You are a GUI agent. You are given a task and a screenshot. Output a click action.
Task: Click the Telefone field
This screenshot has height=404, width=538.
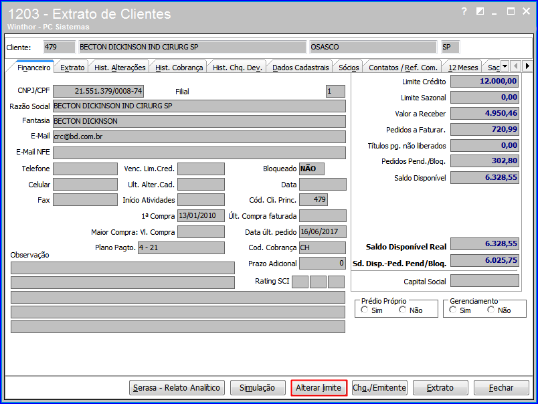(x=86, y=169)
